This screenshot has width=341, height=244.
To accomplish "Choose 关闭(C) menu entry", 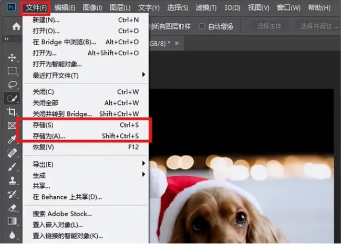I will (86, 92).
